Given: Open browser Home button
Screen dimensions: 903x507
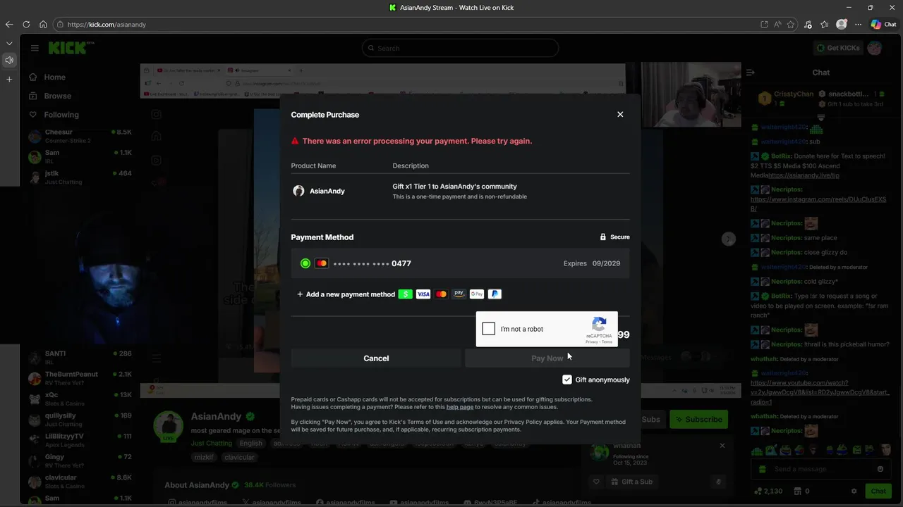Looking at the screenshot, I should (x=43, y=24).
